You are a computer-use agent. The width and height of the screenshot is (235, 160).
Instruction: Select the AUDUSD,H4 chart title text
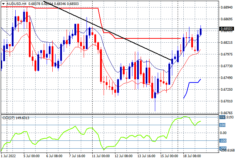[x=16, y=4]
